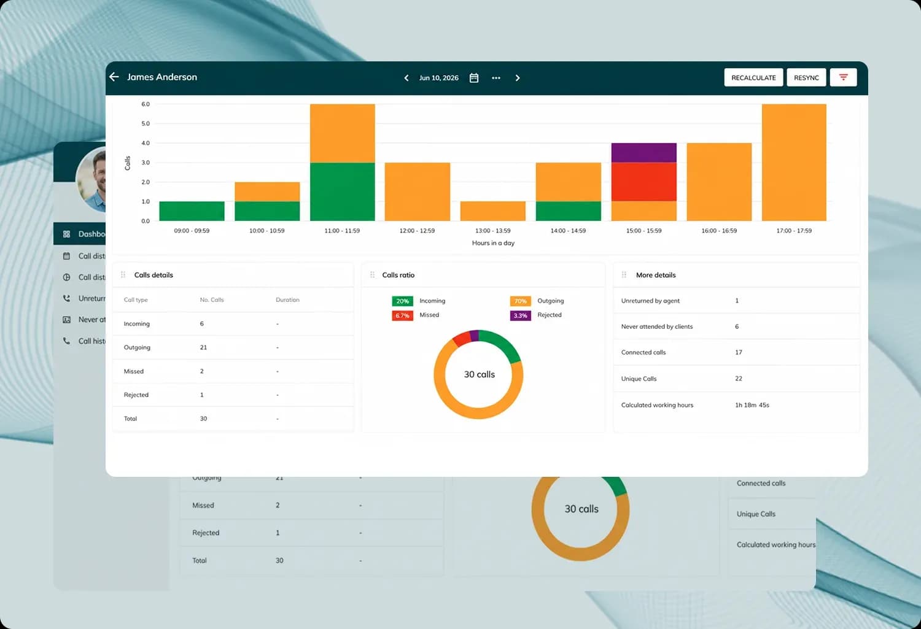Open the three-dots more options menu
This screenshot has width=921, height=629.
(496, 78)
